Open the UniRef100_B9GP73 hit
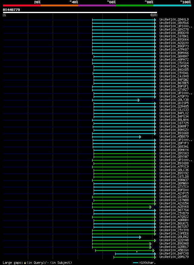This screenshot has height=265, width=194. click(x=174, y=46)
